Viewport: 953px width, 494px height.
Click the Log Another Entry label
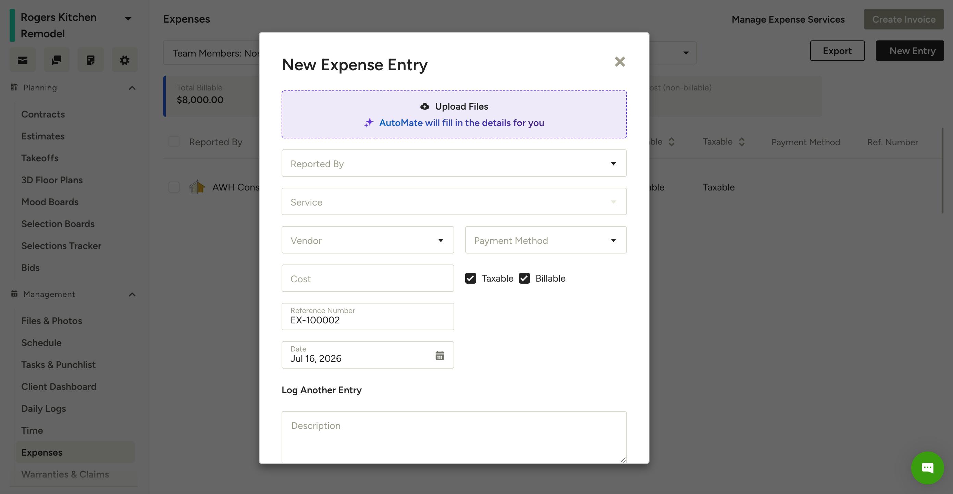tap(321, 390)
